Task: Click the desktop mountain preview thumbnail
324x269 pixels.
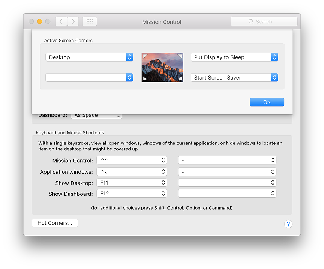Action: coord(162,68)
